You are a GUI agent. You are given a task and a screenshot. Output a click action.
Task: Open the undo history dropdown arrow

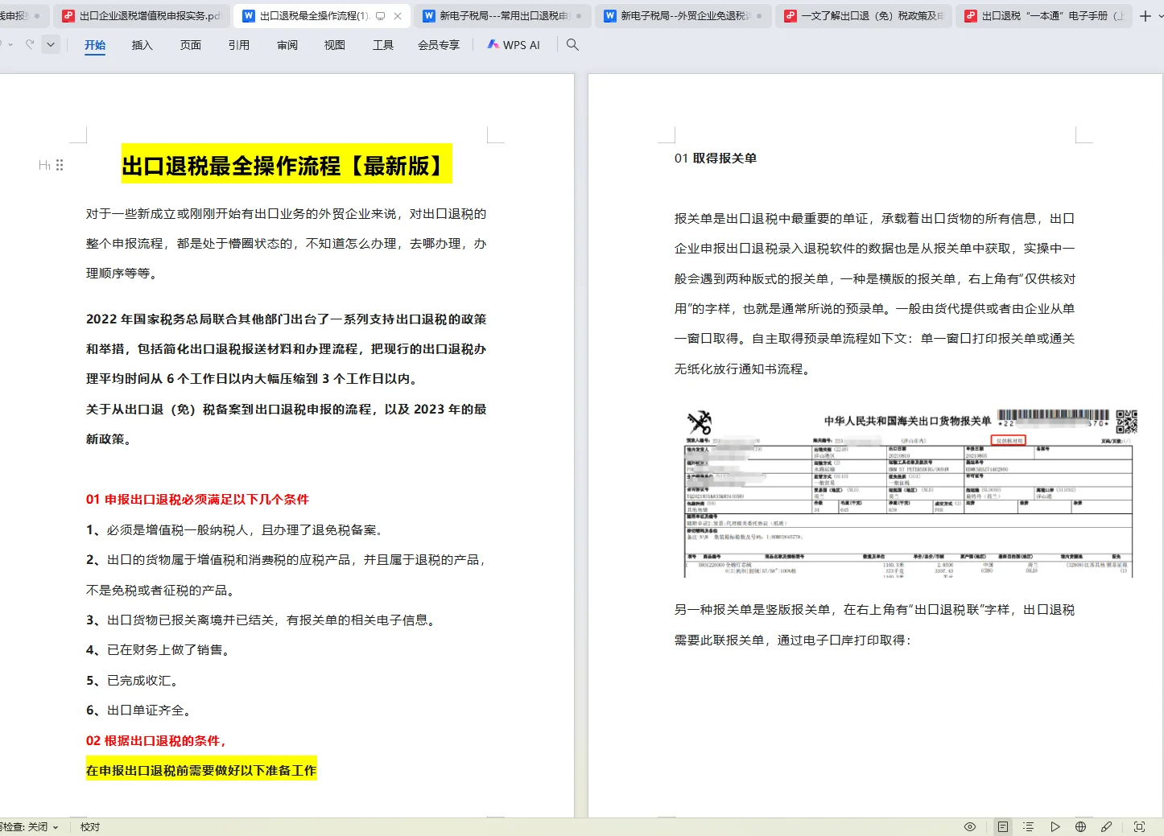tap(10, 44)
